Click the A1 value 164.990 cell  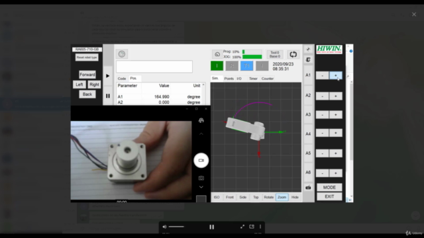pos(162,97)
